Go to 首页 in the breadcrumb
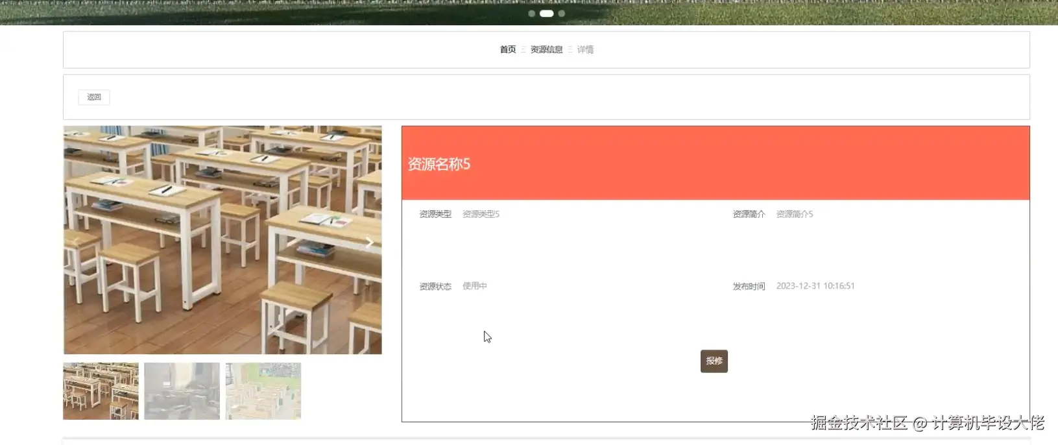This screenshot has height=445, width=1058. pos(508,50)
